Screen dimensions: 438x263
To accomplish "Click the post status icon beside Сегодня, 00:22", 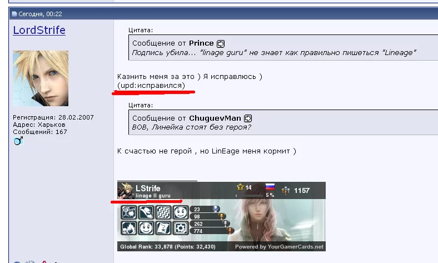I will 14,14.
